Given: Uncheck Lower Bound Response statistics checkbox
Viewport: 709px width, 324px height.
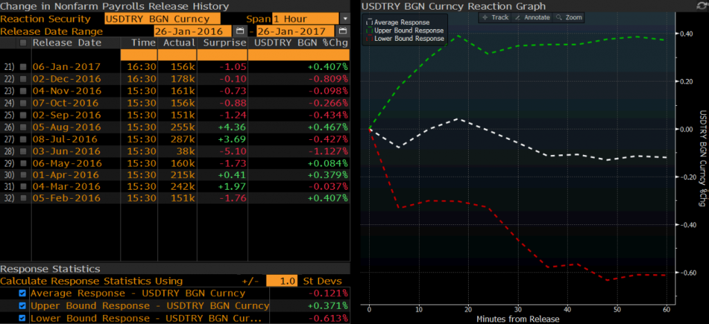Looking at the screenshot, I should 23,318.
